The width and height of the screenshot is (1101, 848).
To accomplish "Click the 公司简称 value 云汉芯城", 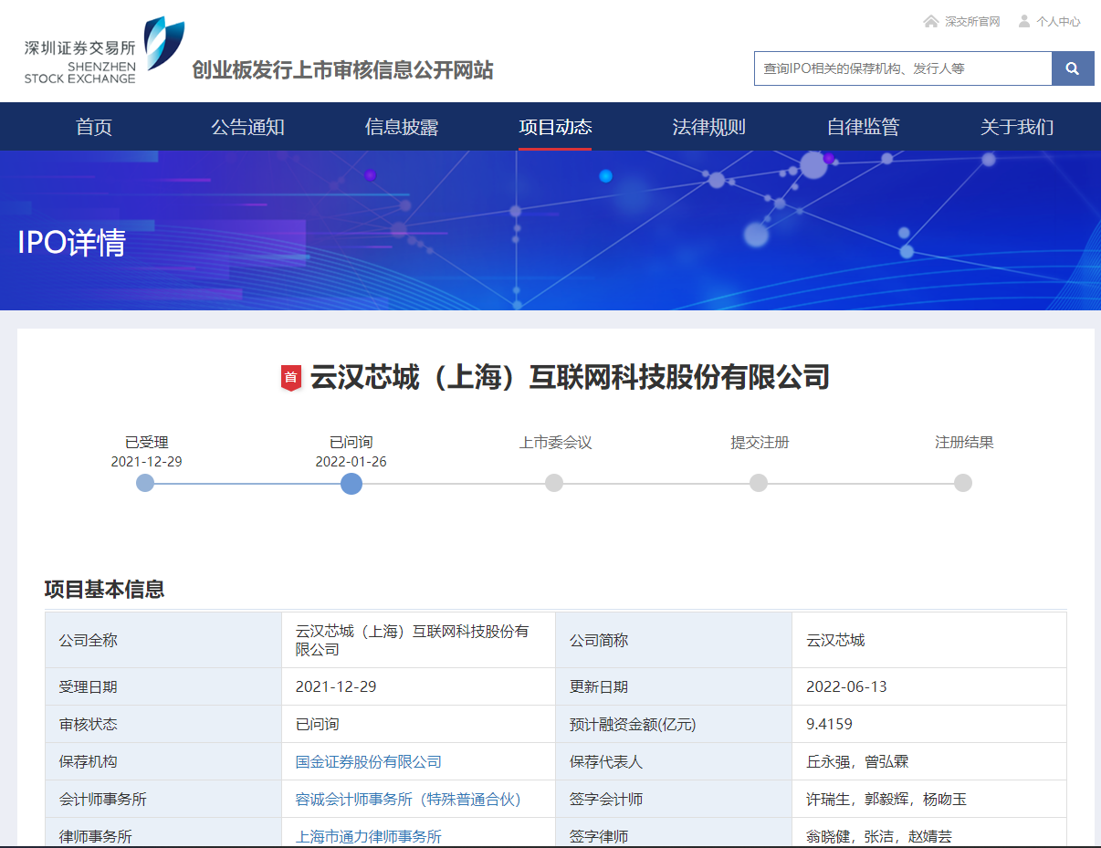I will pyautogui.click(x=835, y=640).
